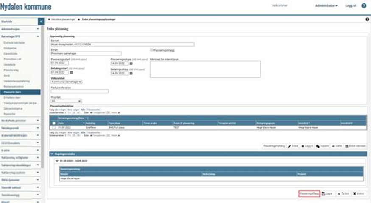This screenshot has height=203, width=371.
Task: Click the blue help question mark icon
Action: (x=364, y=6)
